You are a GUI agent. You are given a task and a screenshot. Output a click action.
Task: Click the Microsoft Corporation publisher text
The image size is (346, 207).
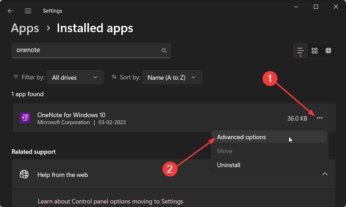[64, 122]
